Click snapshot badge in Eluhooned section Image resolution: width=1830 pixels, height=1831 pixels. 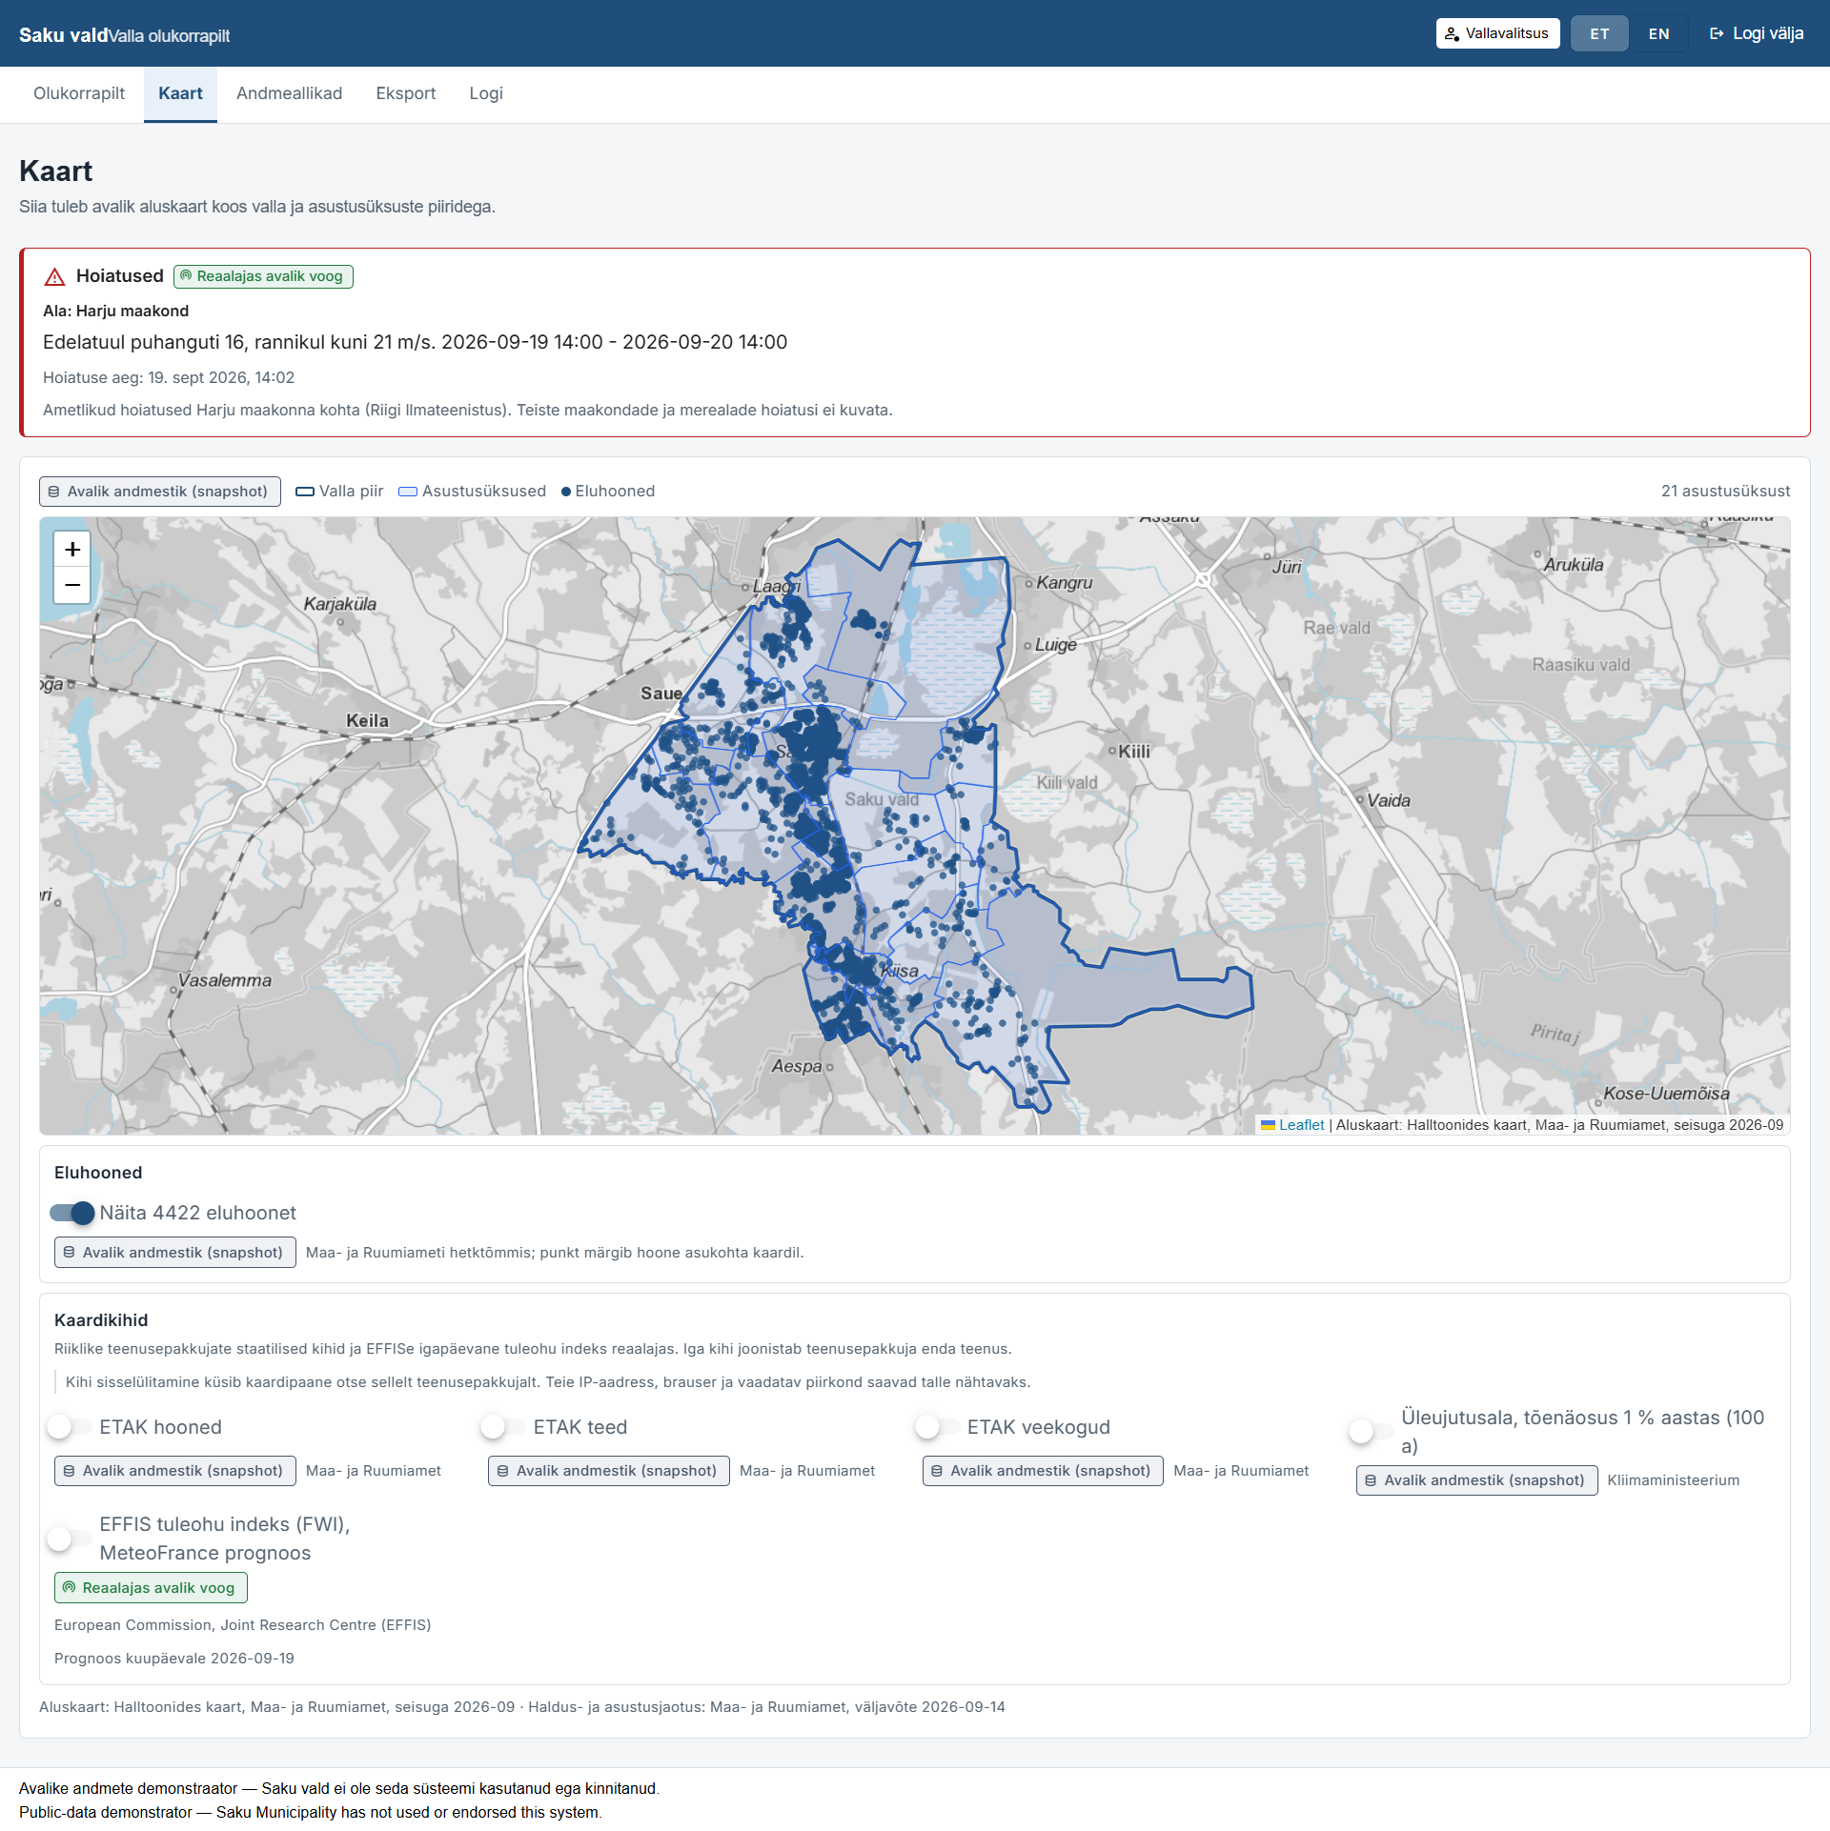coord(175,1253)
